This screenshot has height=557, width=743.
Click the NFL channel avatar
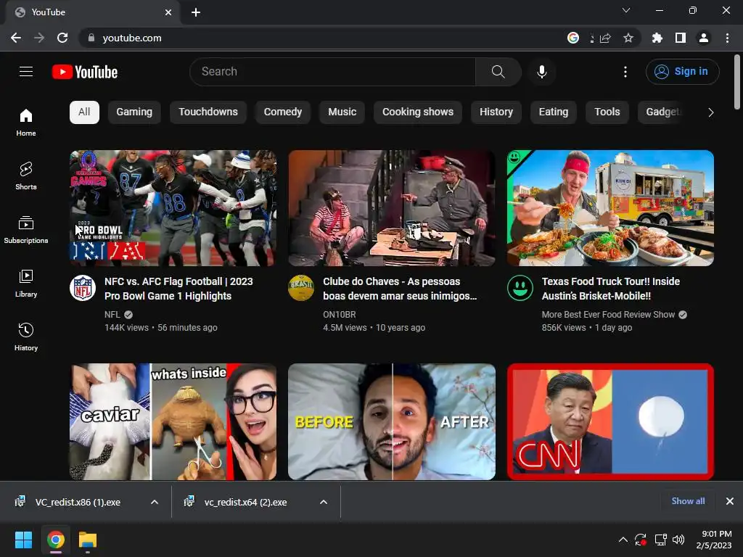click(x=83, y=288)
